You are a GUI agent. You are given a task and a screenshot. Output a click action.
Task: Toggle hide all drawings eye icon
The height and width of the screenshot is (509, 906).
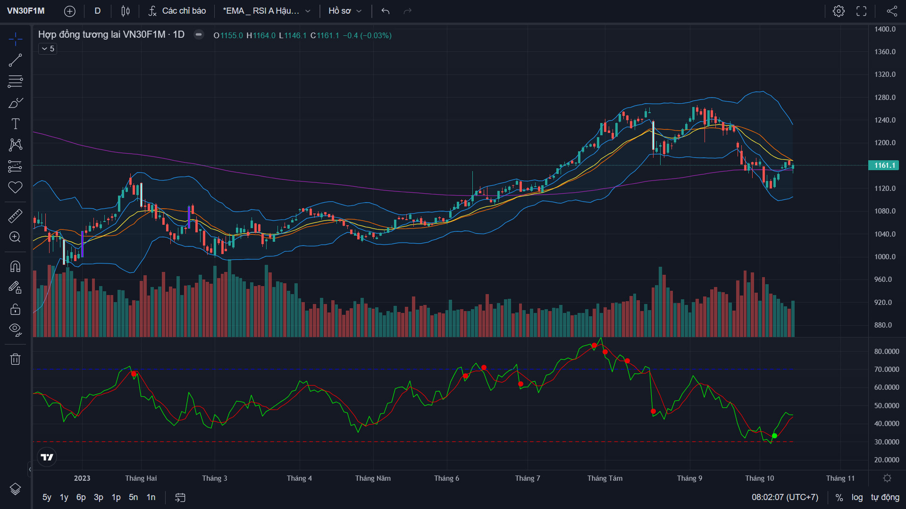click(15, 330)
